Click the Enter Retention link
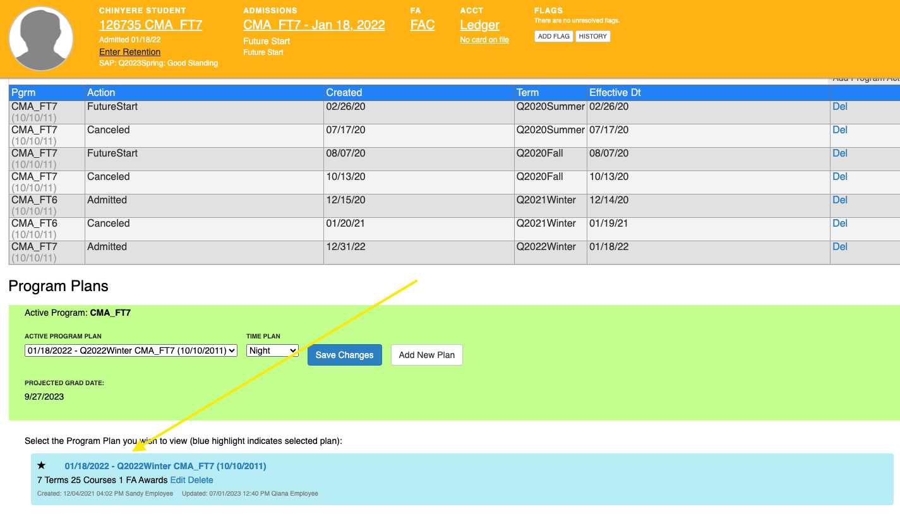 tap(129, 52)
